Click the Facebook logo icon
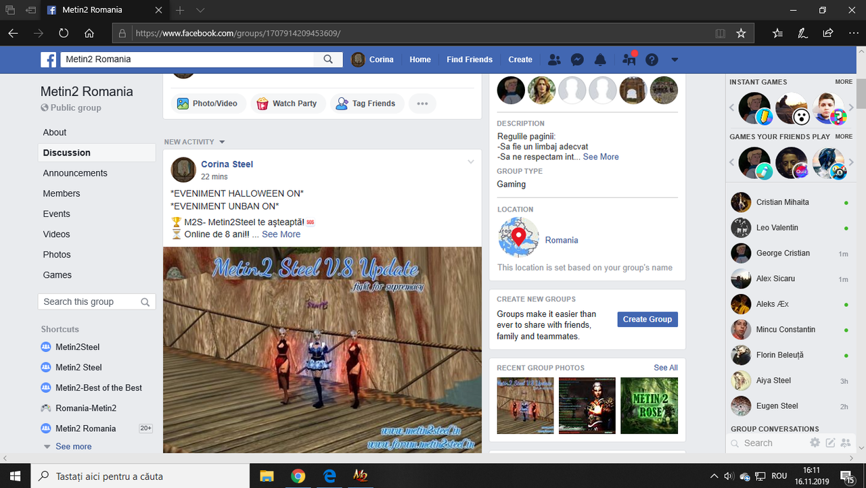Image resolution: width=866 pixels, height=488 pixels. coord(49,59)
